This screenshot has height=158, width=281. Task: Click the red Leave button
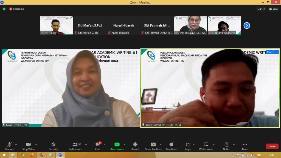point(272,146)
